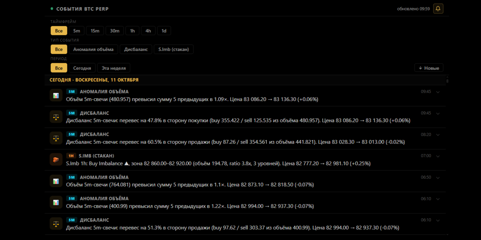Show only Аномалия объёма events
Image resolution: width=481 pixels, height=240 pixels.
click(x=93, y=49)
